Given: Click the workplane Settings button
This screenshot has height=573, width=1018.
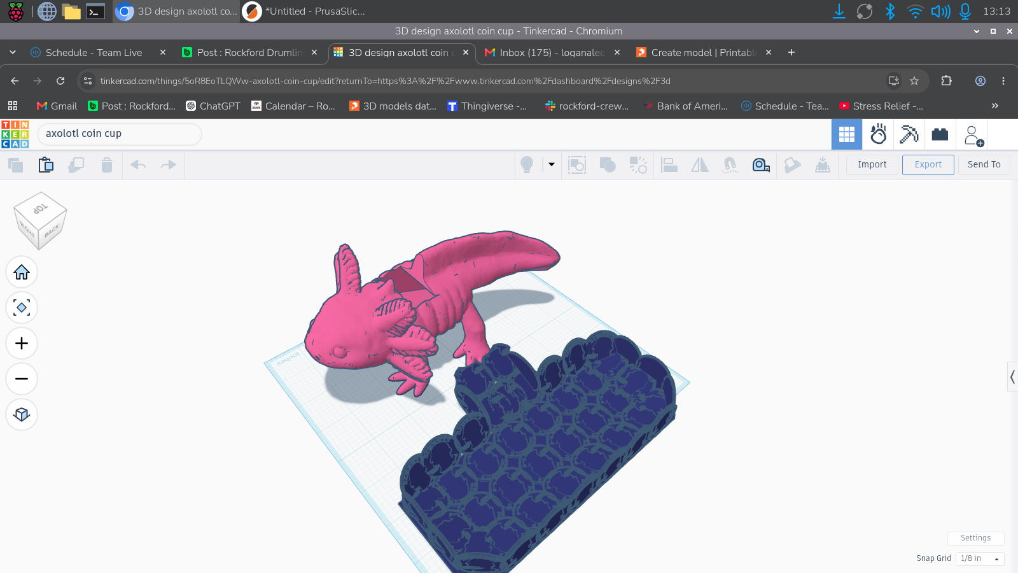Looking at the screenshot, I should click(976, 538).
